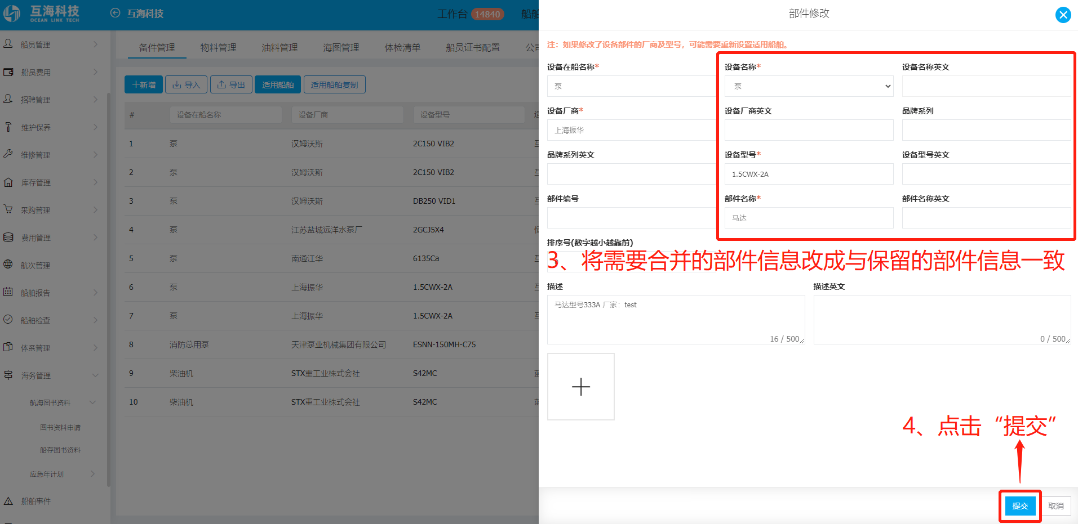
Task: Click the 招聘管理 person icon
Action: pyautogui.click(x=8, y=99)
